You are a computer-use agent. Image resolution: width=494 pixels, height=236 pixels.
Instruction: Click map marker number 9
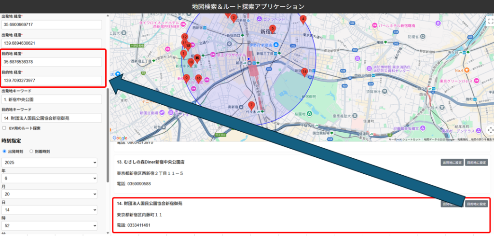186,79
